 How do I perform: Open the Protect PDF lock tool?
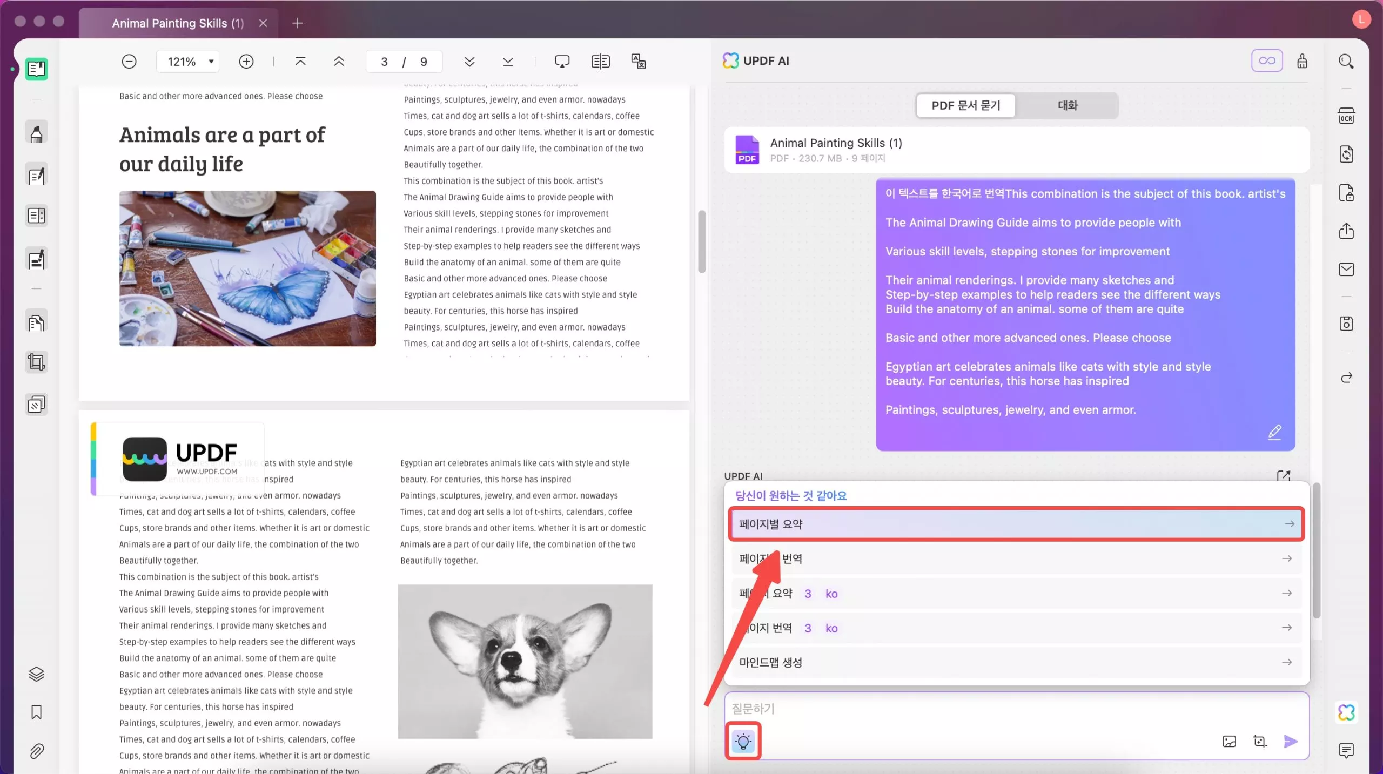pyautogui.click(x=1346, y=193)
